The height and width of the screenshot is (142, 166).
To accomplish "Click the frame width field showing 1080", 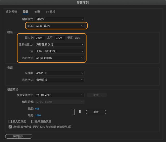I will tap(40, 38).
